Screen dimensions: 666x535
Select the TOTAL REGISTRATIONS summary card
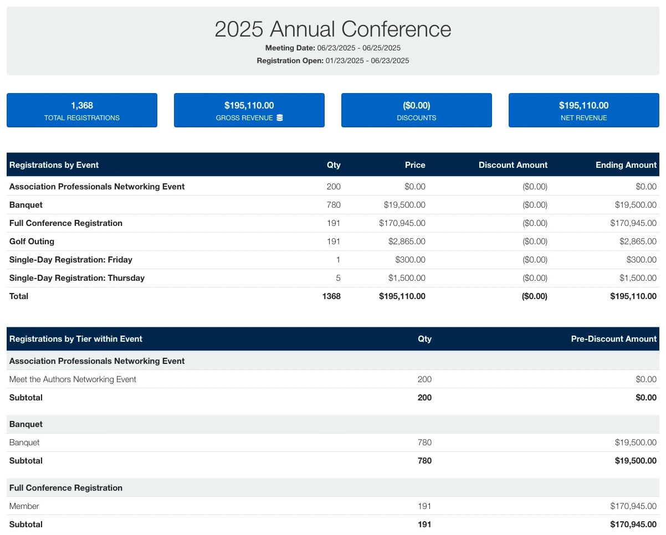tap(82, 110)
